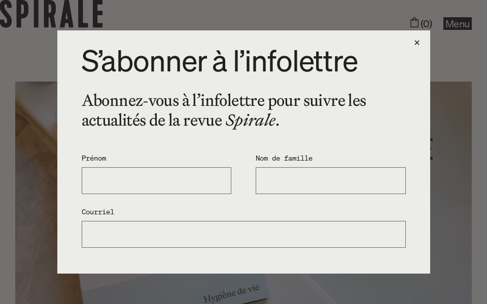Focus the Courriel email field
Image resolution: width=487 pixels, height=304 pixels.
point(243,235)
